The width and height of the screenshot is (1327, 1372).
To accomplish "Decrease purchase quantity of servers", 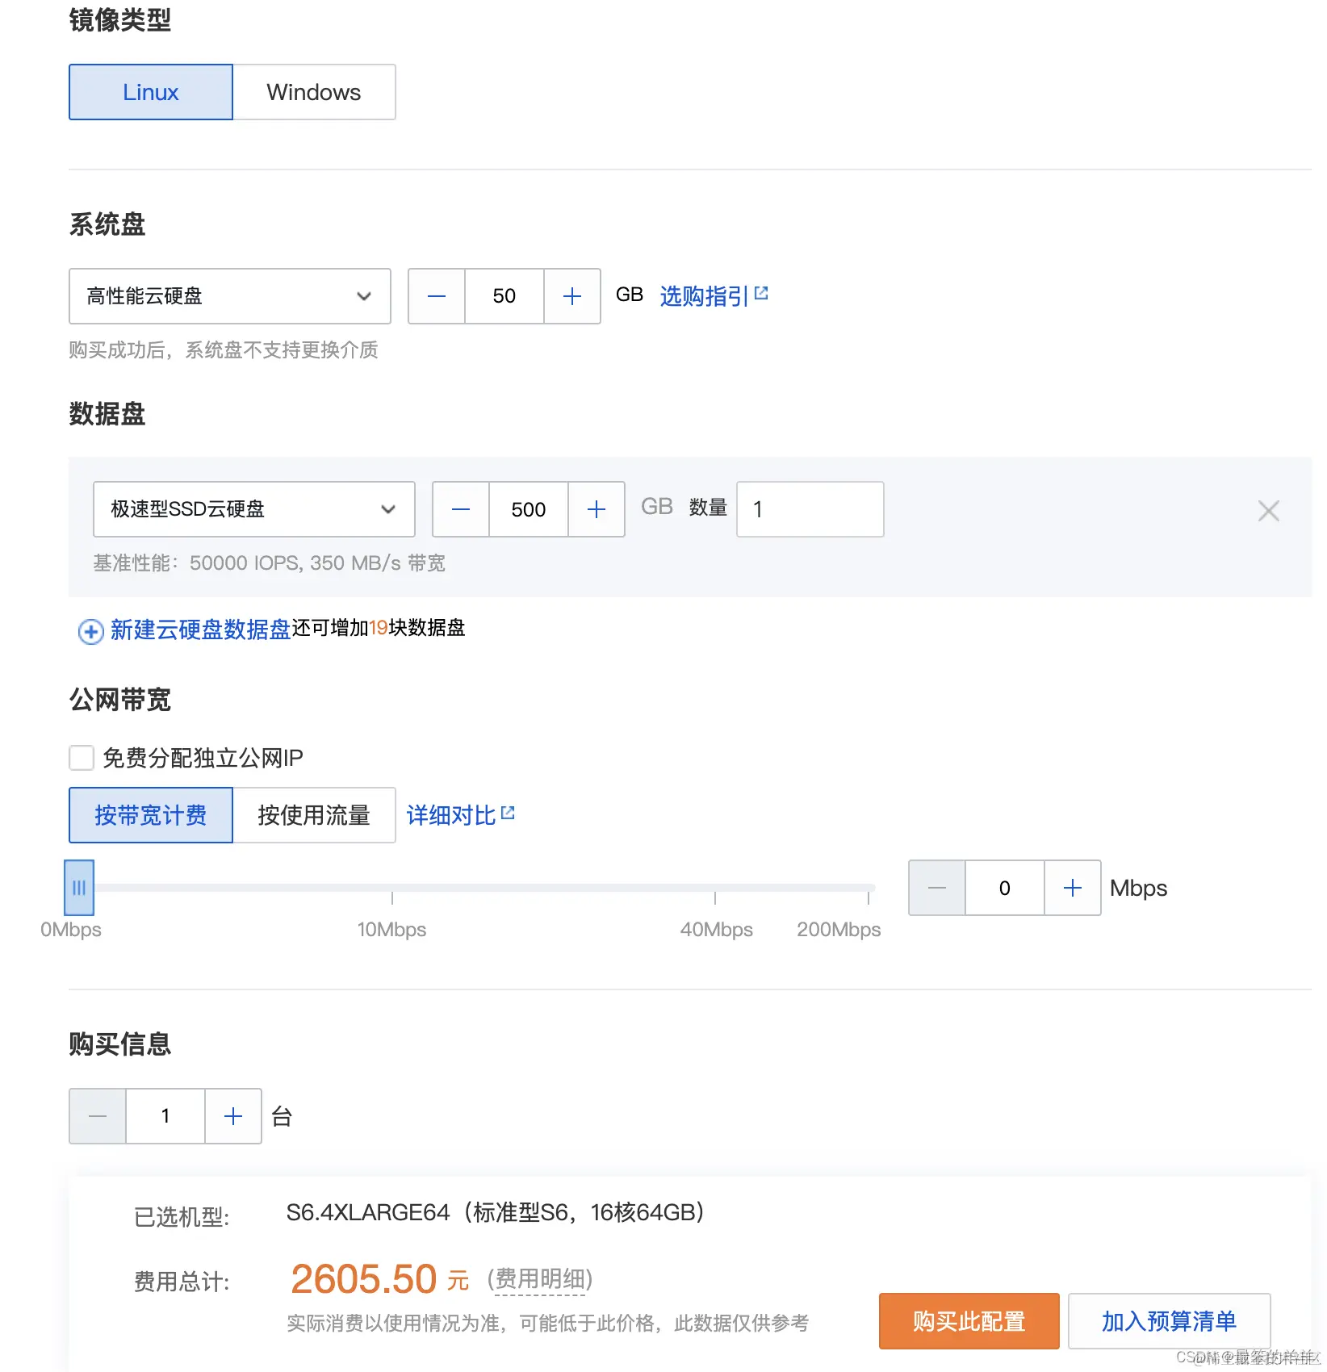I will pos(97,1116).
